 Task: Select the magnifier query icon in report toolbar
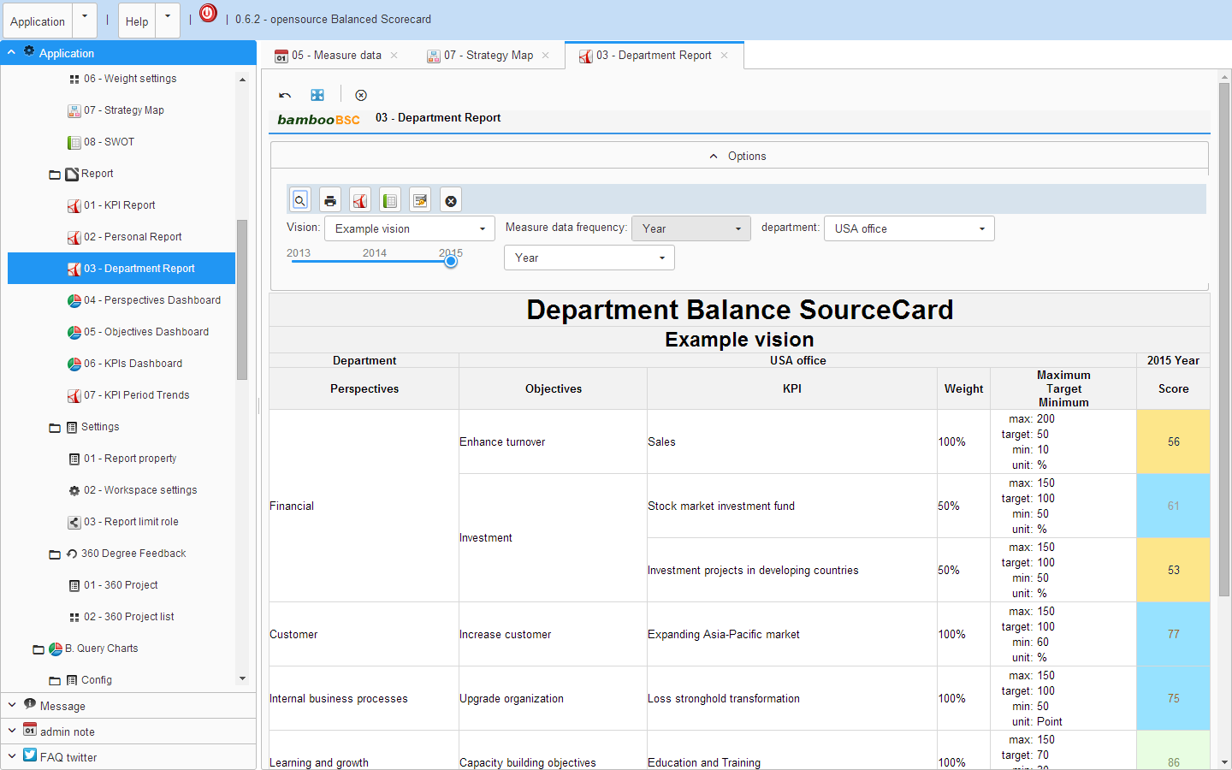(x=299, y=199)
